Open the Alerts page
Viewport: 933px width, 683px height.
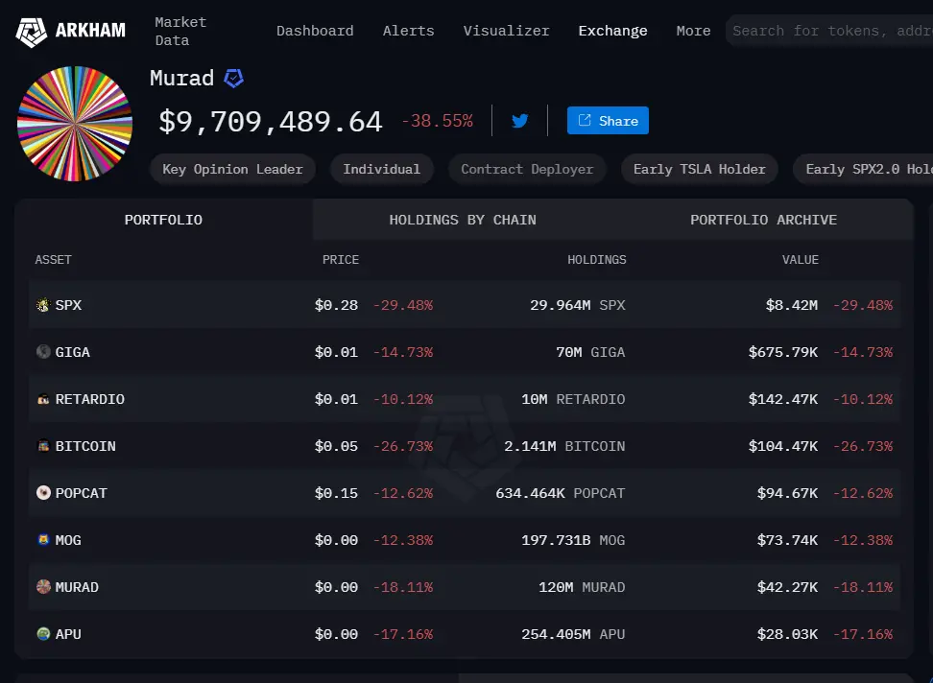408,31
